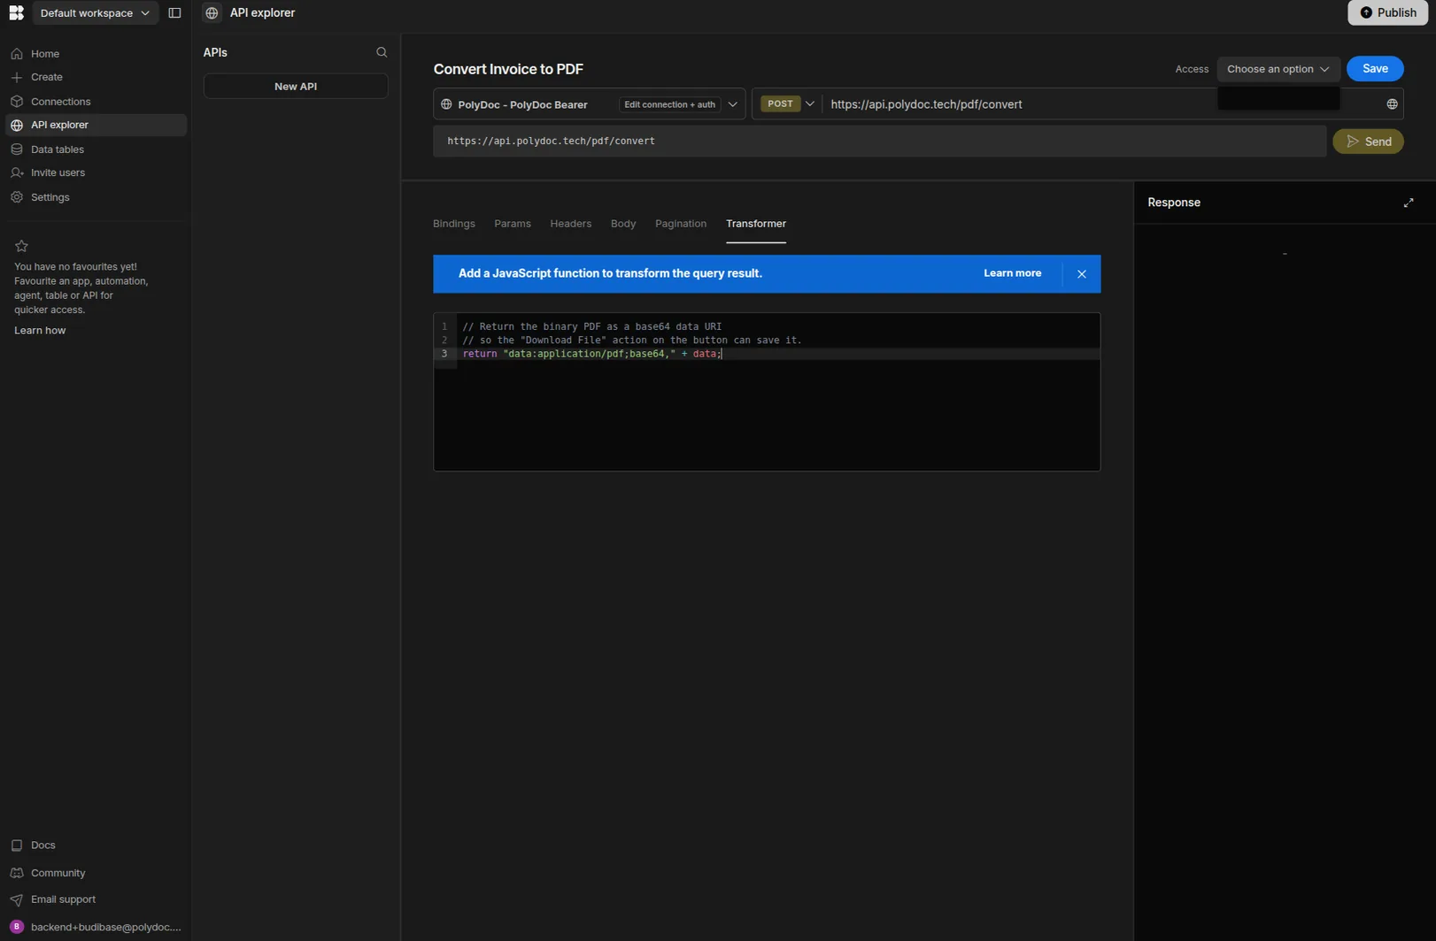1436x941 pixels.
Task: Open Connections in the sidebar
Action: (x=96, y=102)
